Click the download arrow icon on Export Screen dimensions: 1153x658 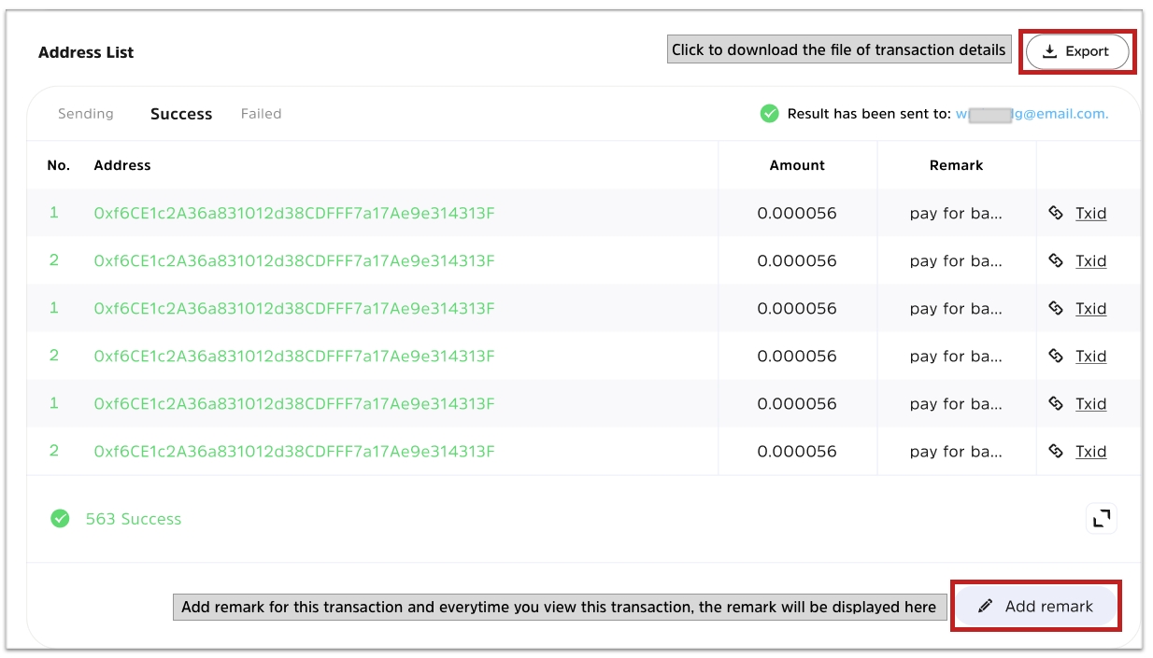(1049, 51)
